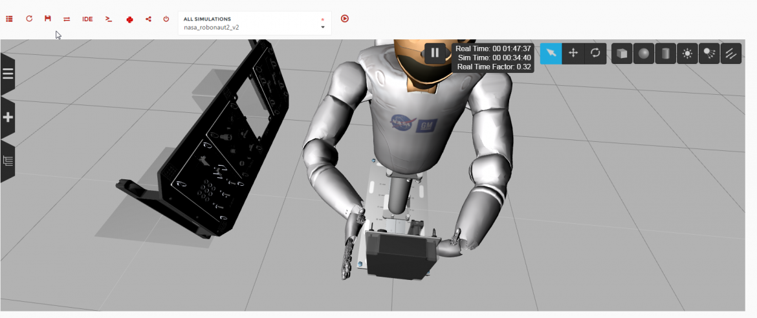
Task: Open the simulations list icon
Action: pos(9,19)
